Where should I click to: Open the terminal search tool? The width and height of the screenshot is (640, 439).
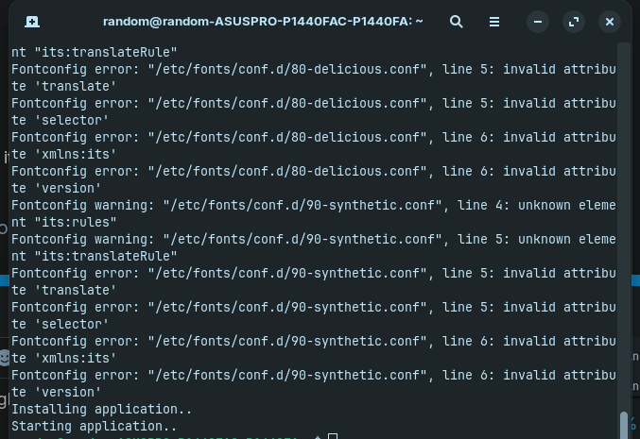click(457, 22)
